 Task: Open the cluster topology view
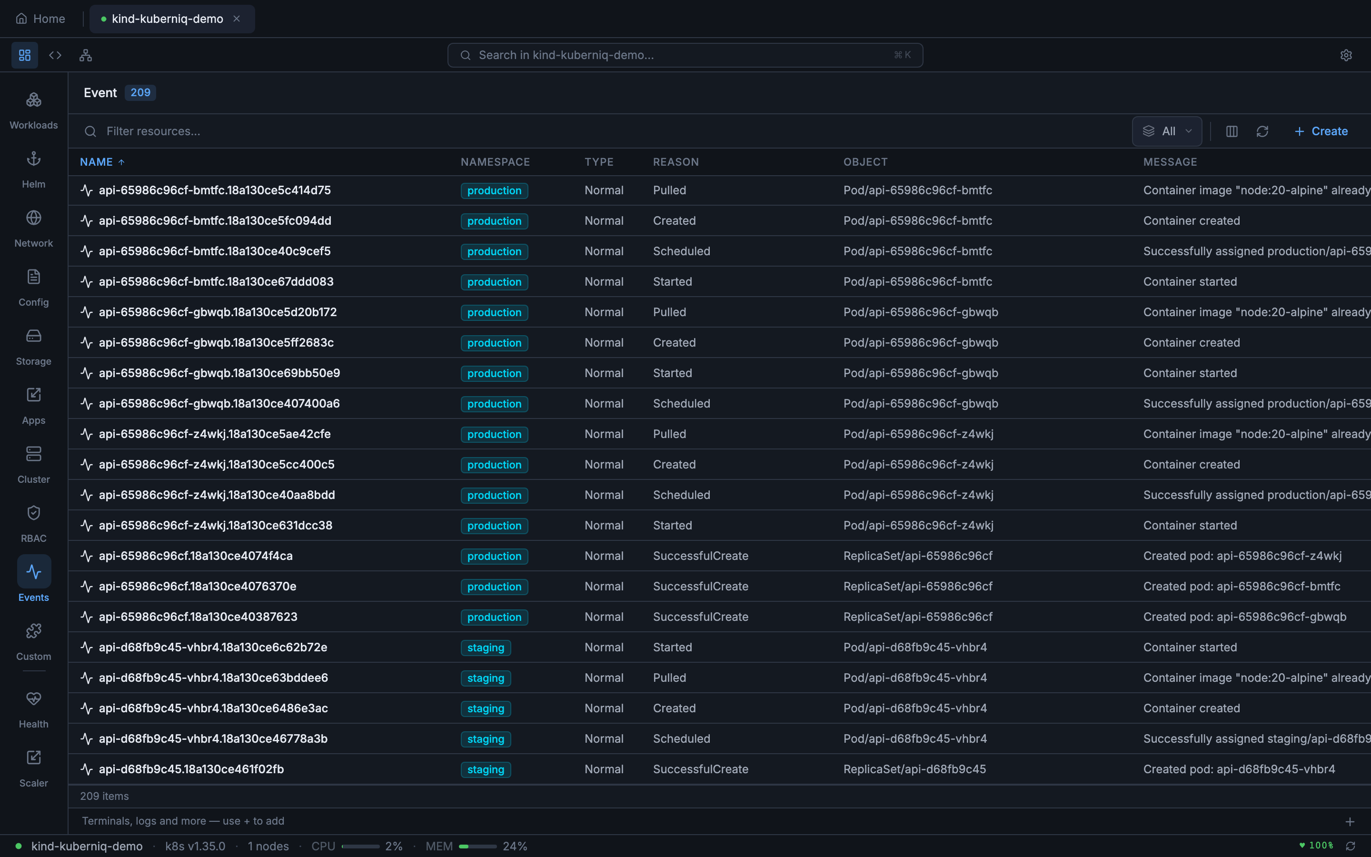tap(85, 55)
